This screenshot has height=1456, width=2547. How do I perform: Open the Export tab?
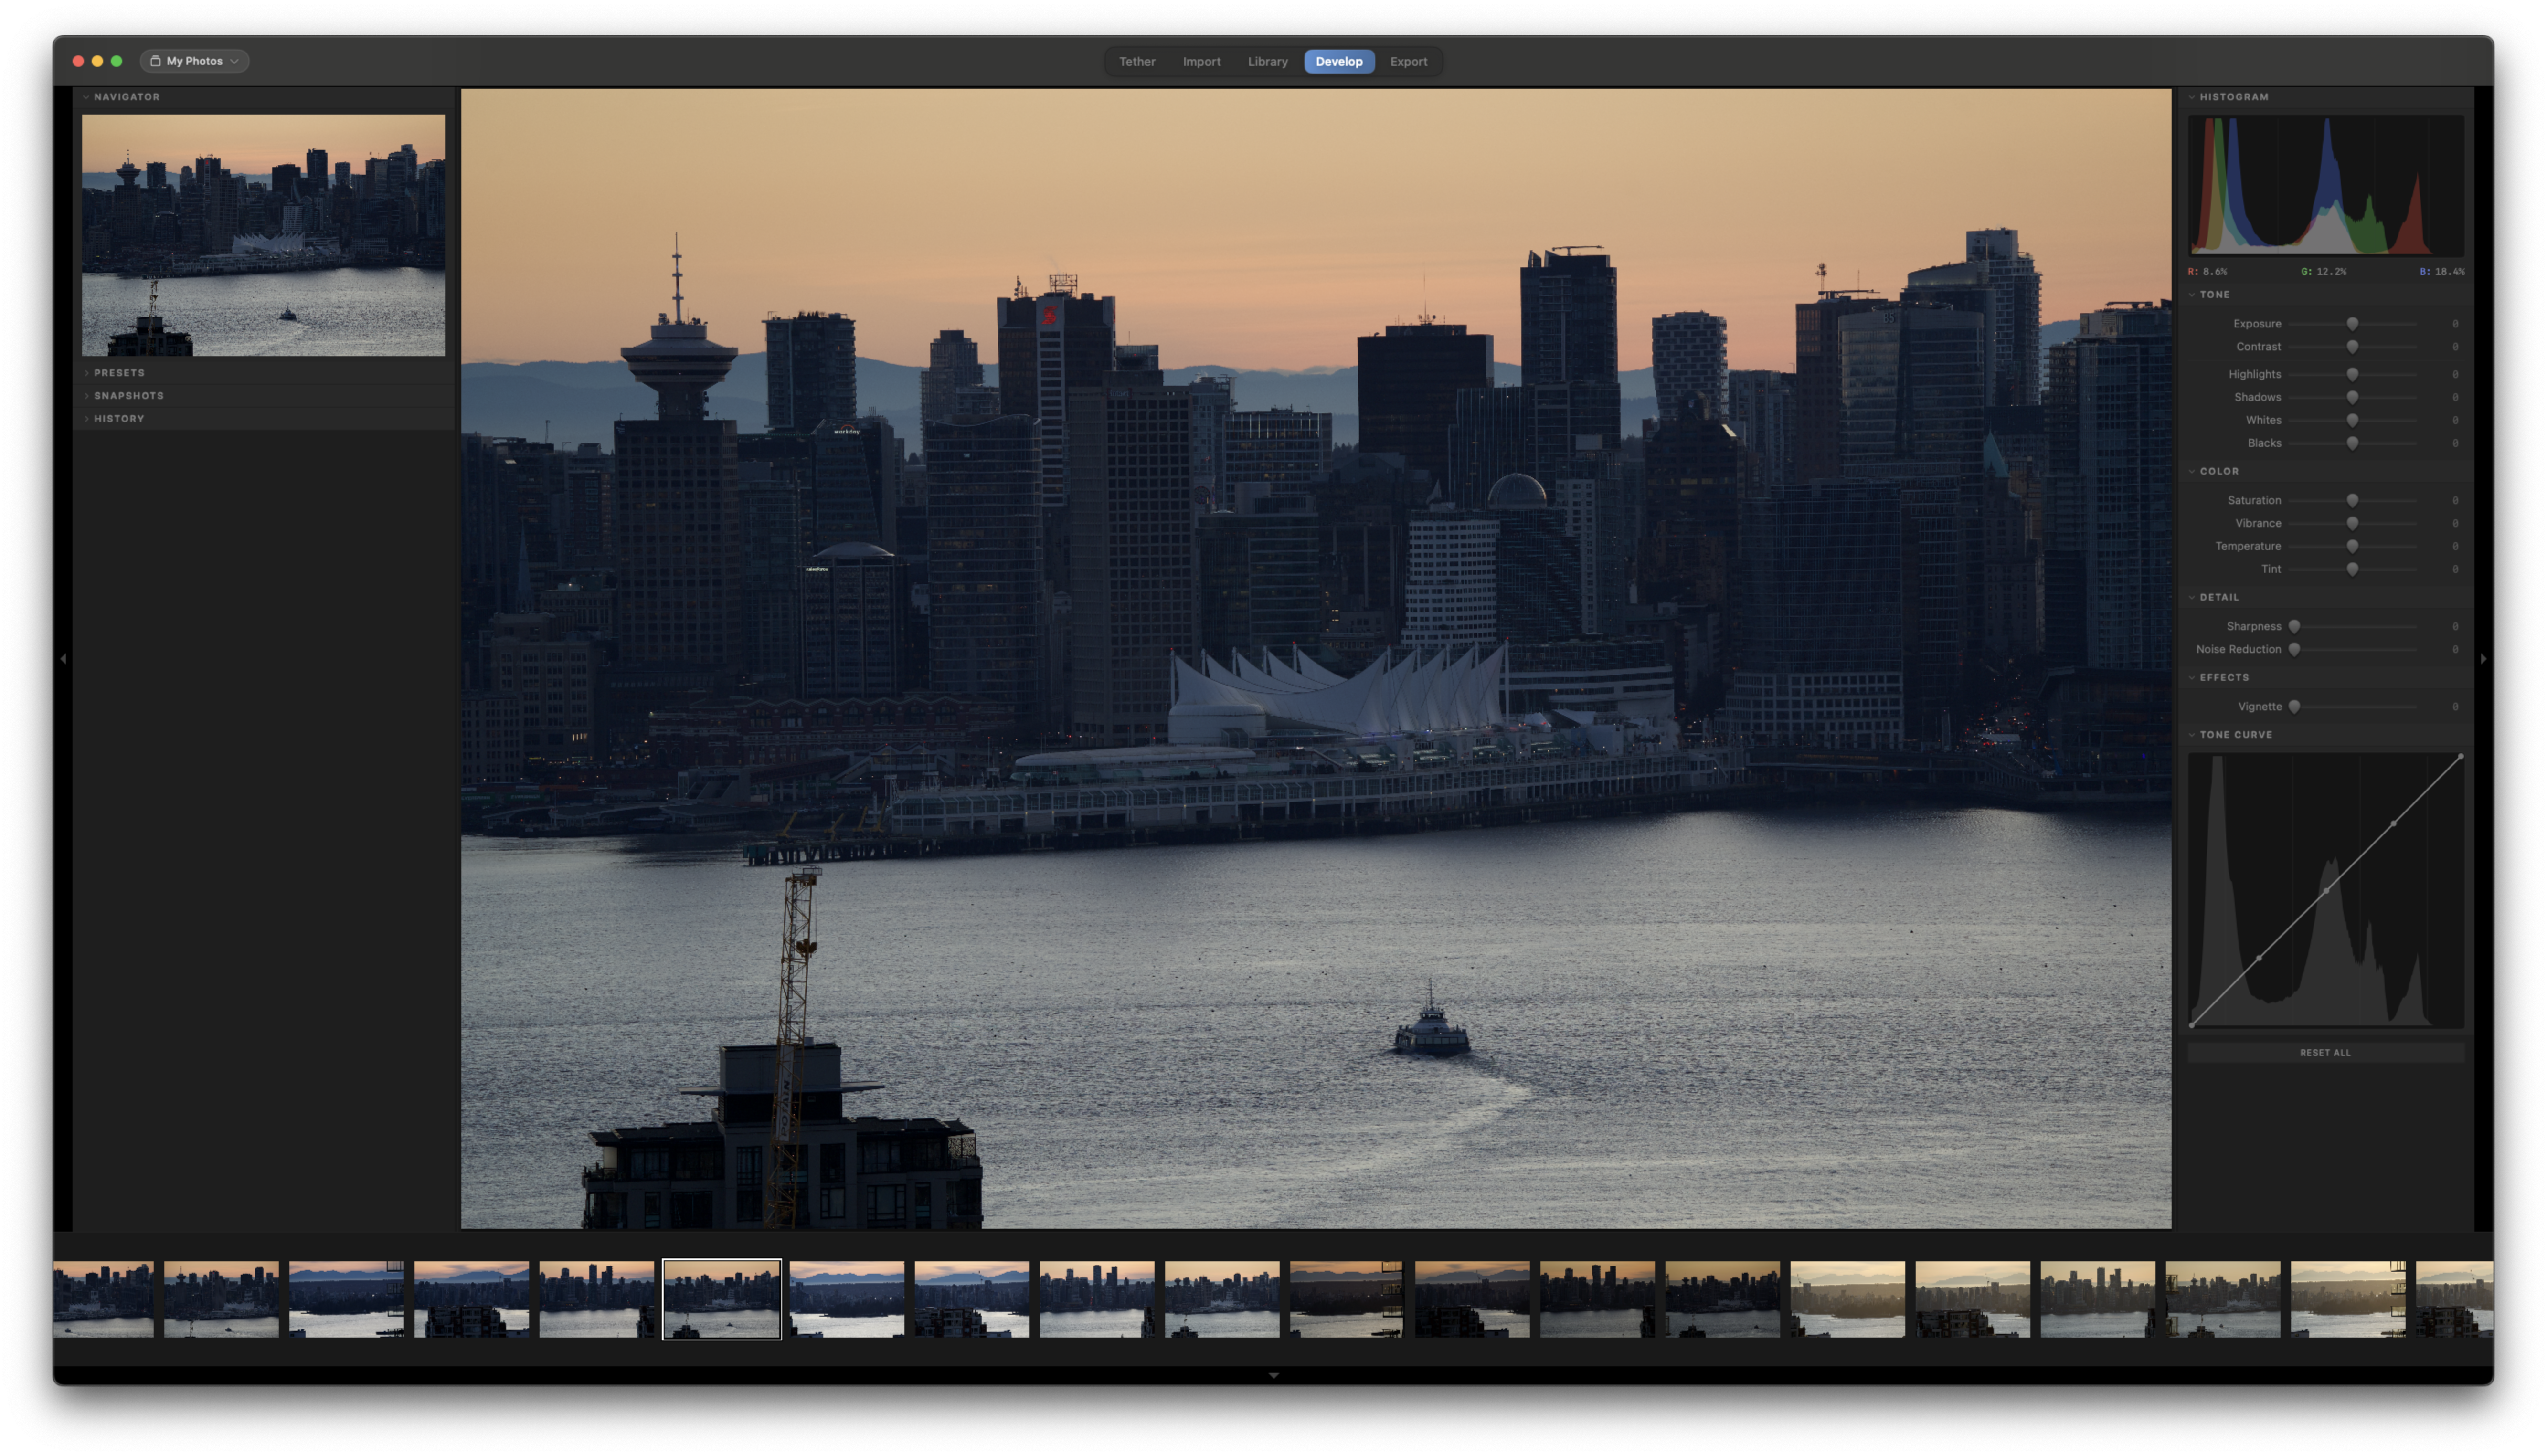1408,62
